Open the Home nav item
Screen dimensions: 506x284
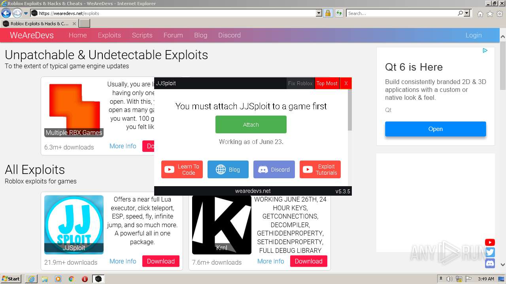tap(77, 35)
